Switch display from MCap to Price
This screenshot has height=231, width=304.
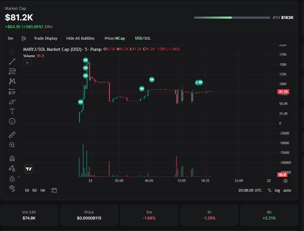pyautogui.click(x=110, y=38)
